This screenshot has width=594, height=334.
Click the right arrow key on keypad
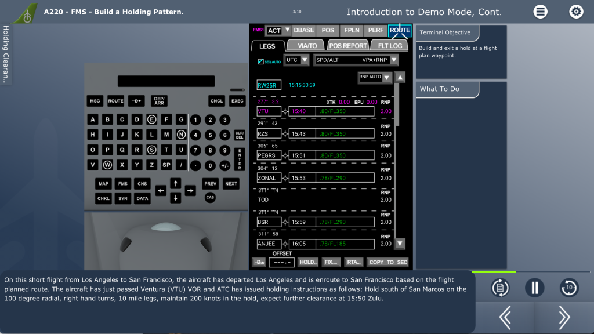tap(190, 191)
